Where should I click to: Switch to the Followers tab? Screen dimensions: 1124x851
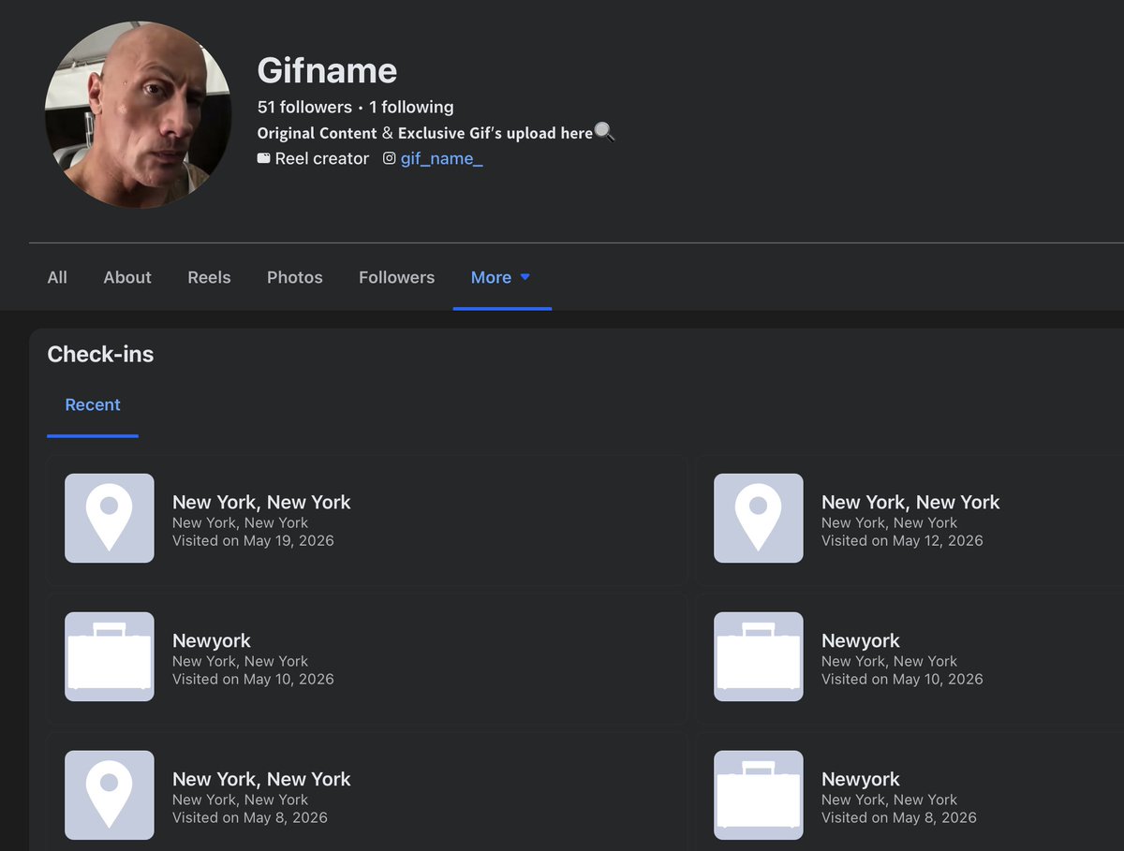coord(397,277)
